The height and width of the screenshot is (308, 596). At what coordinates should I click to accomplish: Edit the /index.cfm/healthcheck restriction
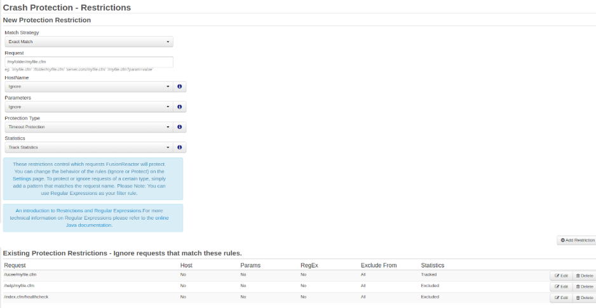[x=561, y=297]
